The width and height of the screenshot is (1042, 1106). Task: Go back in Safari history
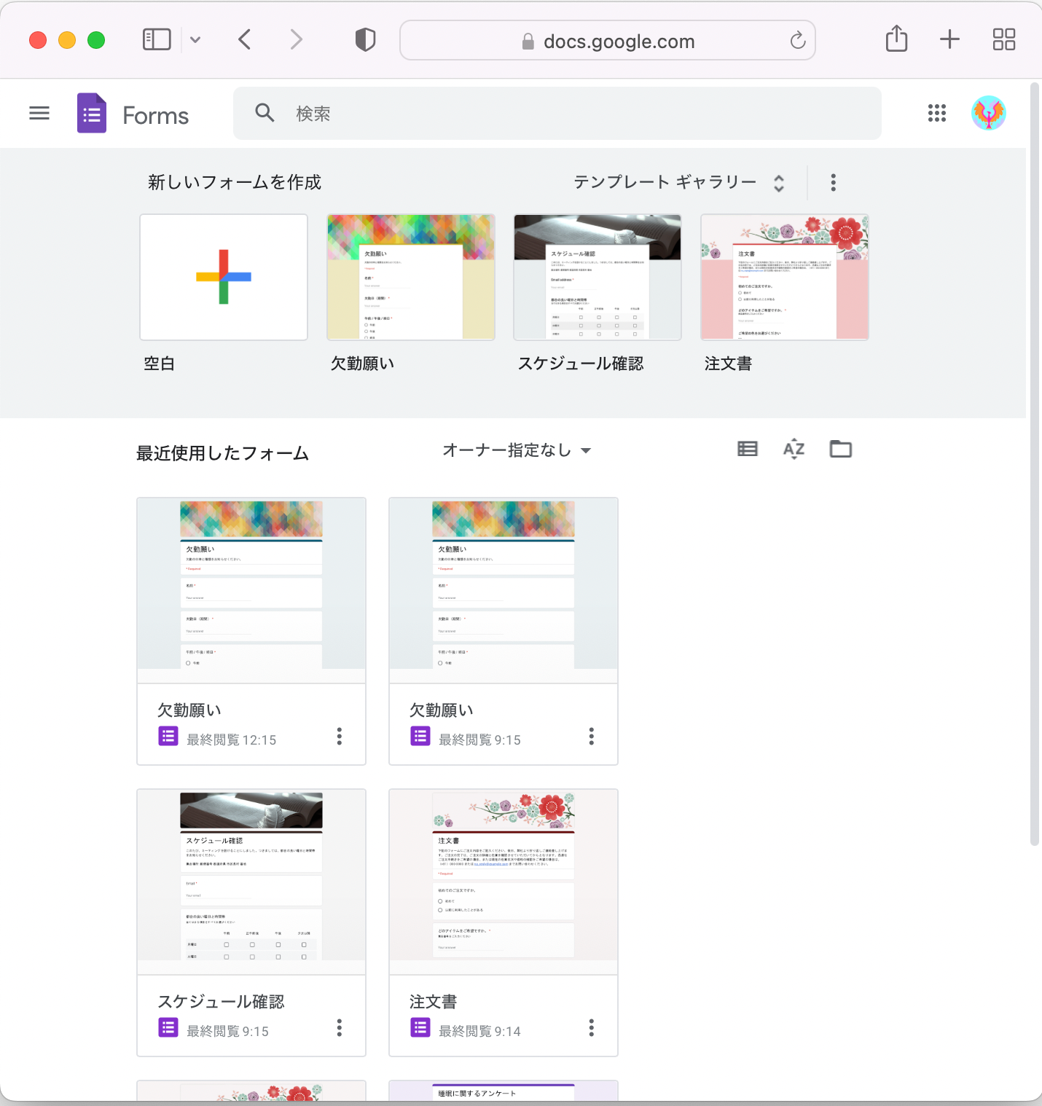(245, 39)
